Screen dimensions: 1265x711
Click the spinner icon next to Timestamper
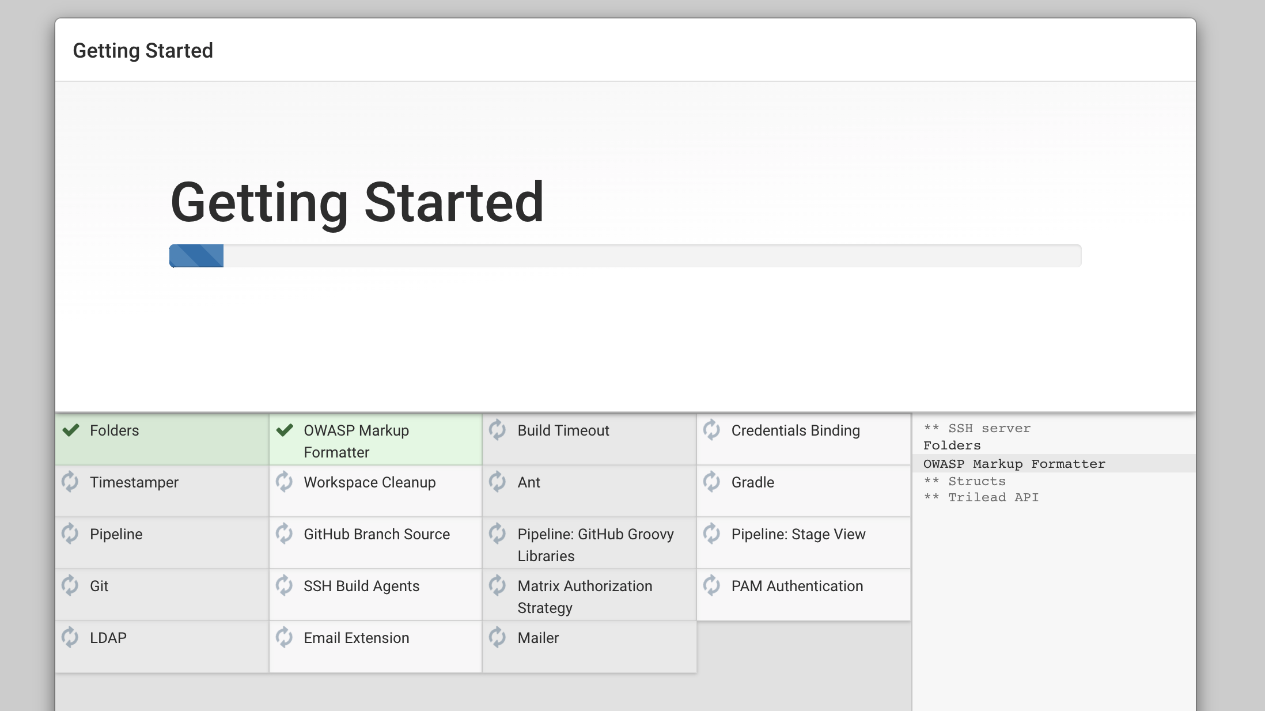pyautogui.click(x=70, y=482)
